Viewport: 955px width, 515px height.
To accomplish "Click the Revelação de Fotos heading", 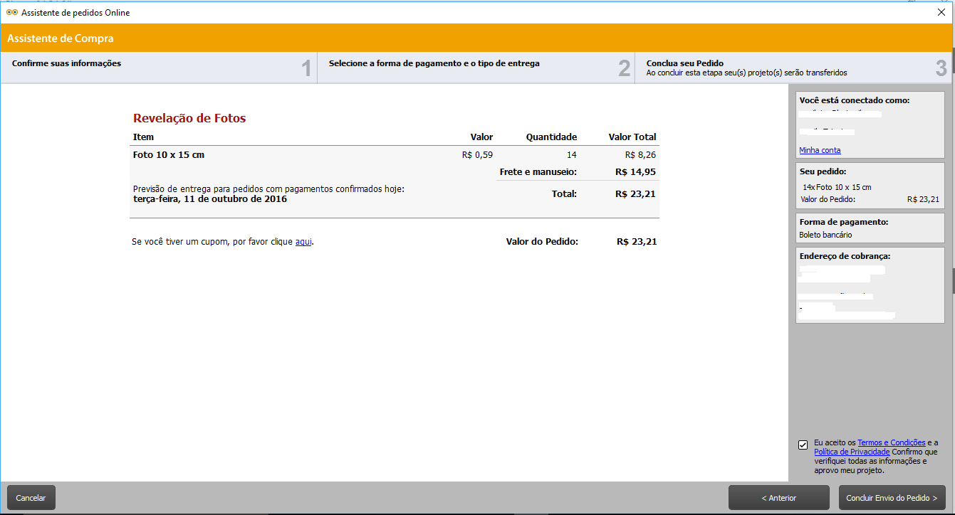I will tap(189, 119).
